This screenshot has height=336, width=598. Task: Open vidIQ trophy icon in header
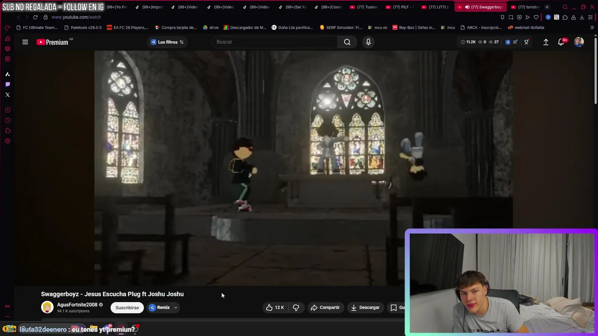pyautogui.click(x=526, y=42)
